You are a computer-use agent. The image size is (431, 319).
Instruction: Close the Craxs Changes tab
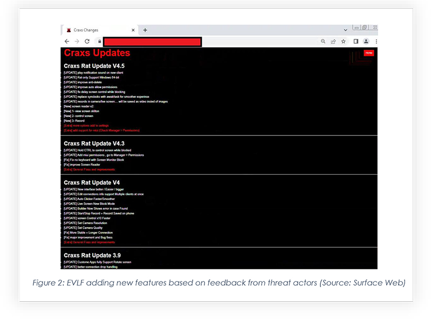pyautogui.click(x=133, y=30)
